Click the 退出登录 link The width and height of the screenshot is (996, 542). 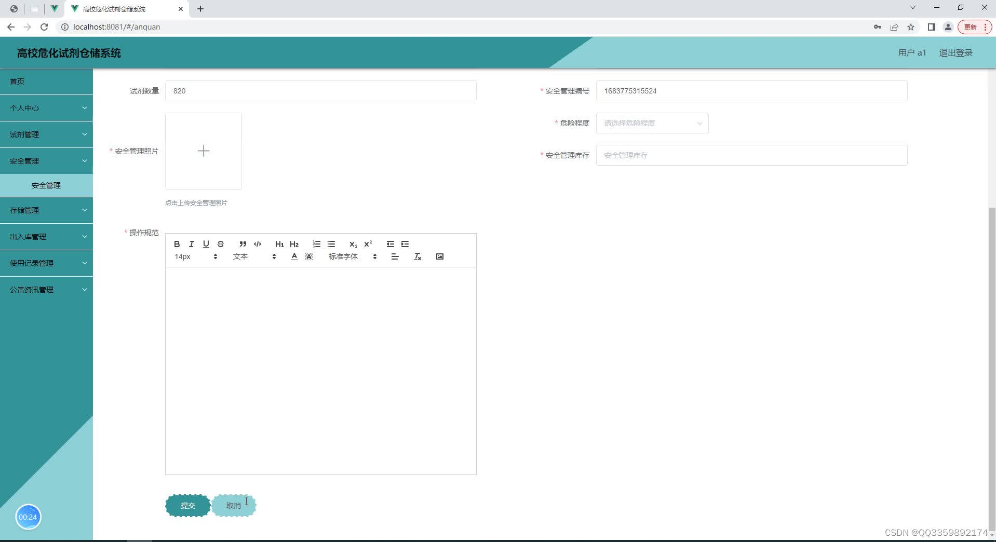click(955, 53)
